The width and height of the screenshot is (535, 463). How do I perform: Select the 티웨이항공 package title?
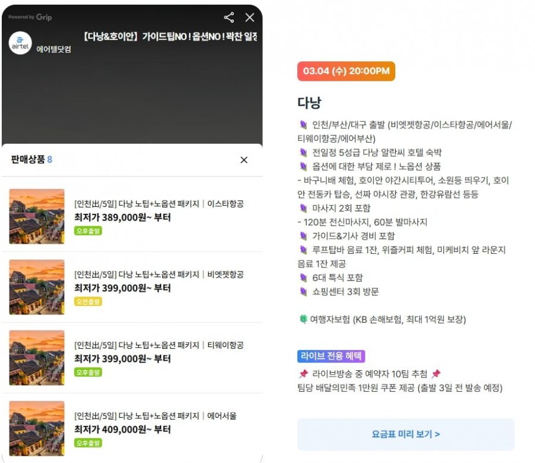pos(159,345)
